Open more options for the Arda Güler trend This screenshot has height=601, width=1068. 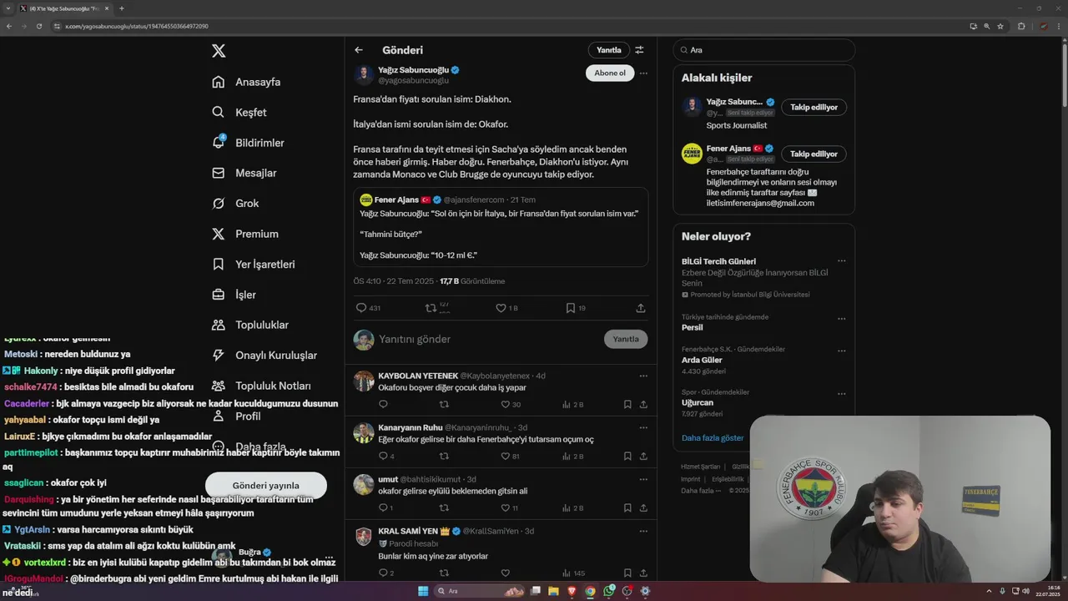[x=841, y=350]
